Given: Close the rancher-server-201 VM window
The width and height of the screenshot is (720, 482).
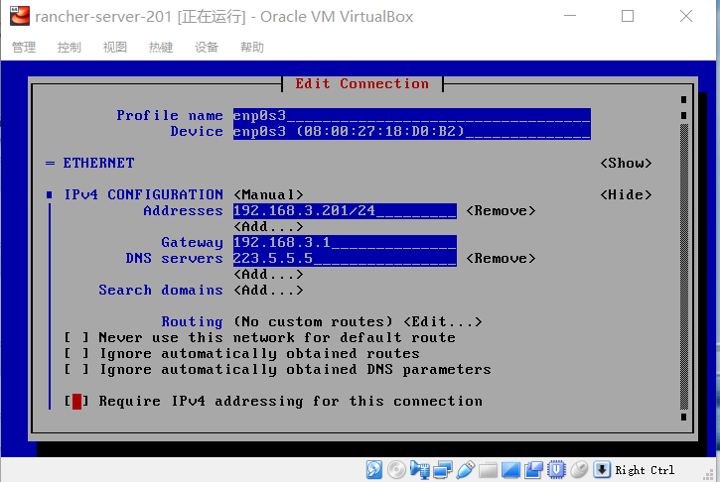Looking at the screenshot, I should (686, 16).
